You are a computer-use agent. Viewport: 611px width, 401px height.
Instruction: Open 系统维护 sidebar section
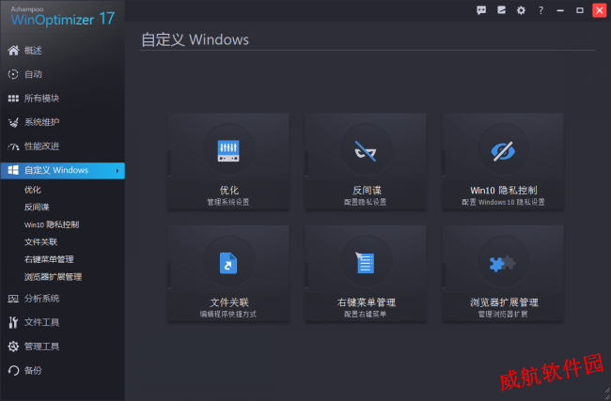[41, 122]
